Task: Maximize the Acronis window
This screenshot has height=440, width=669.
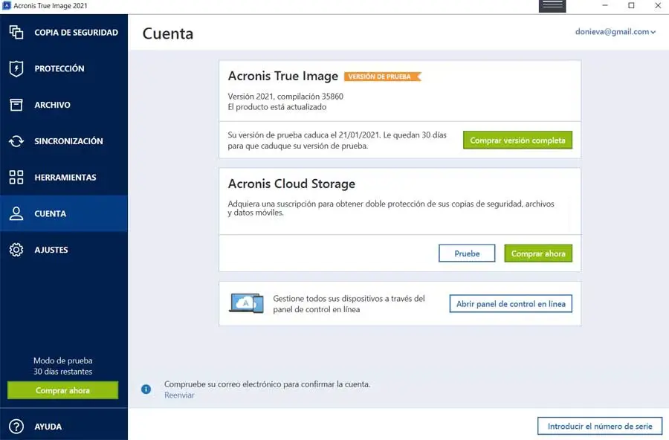Action: click(631, 5)
